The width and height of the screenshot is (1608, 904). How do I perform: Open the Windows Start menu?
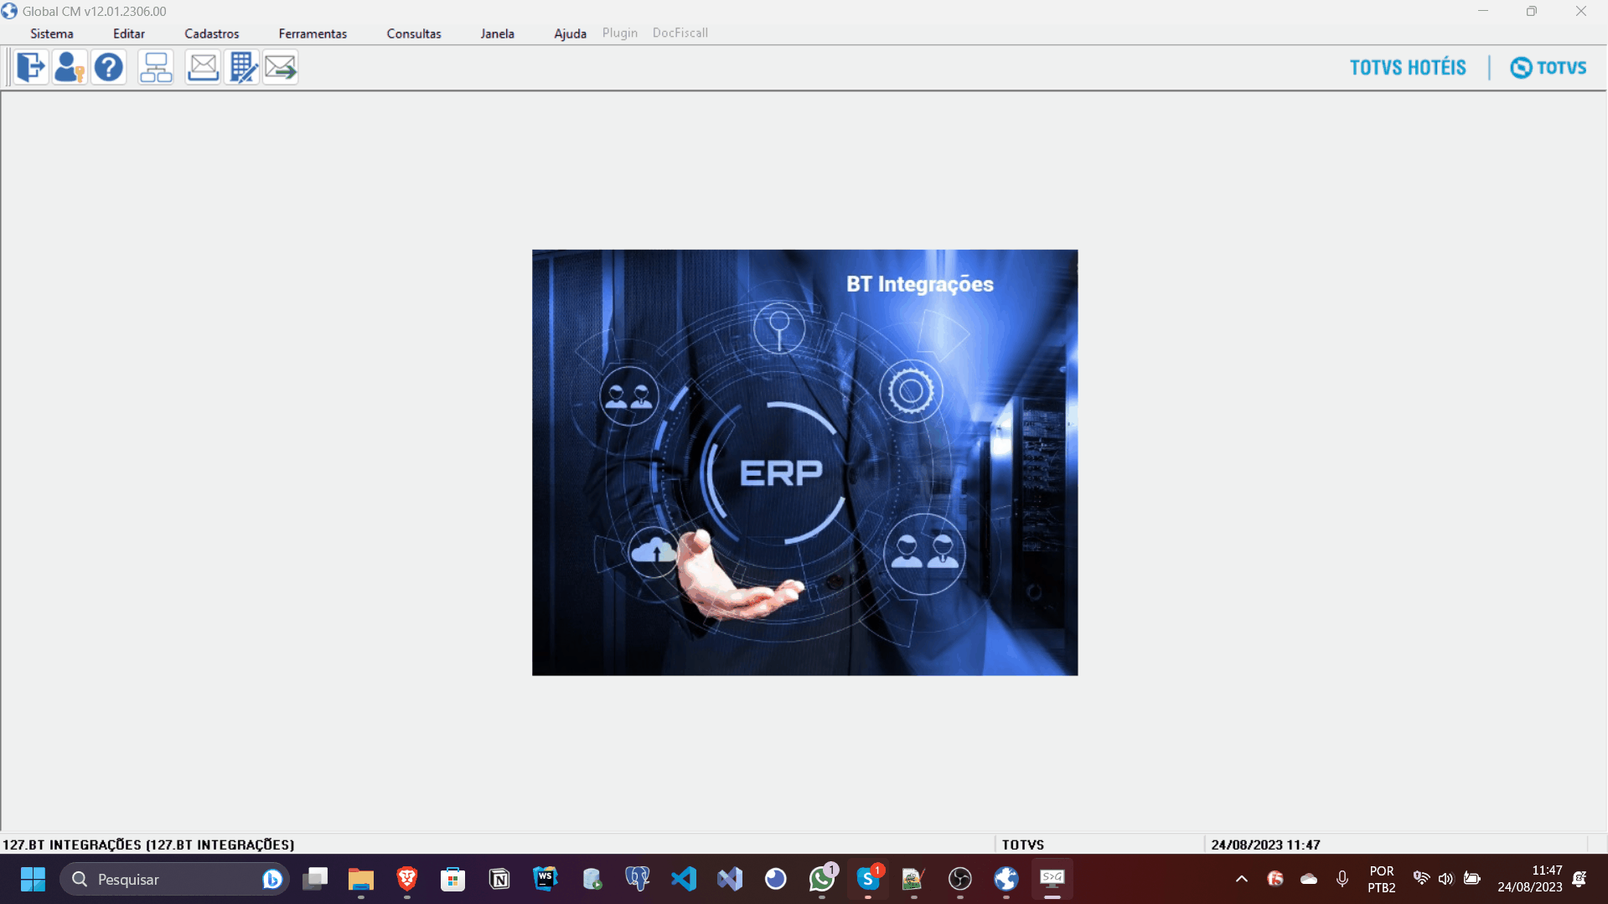coord(33,879)
